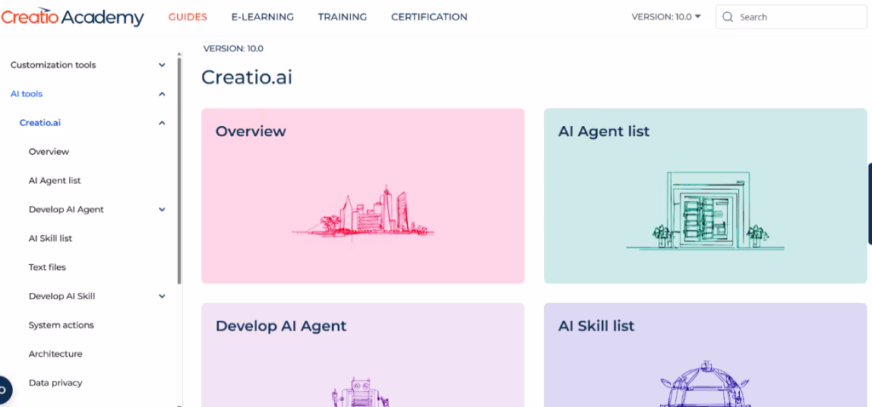872x407 pixels.
Task: Select Customization tools in sidebar
Action: coord(54,65)
